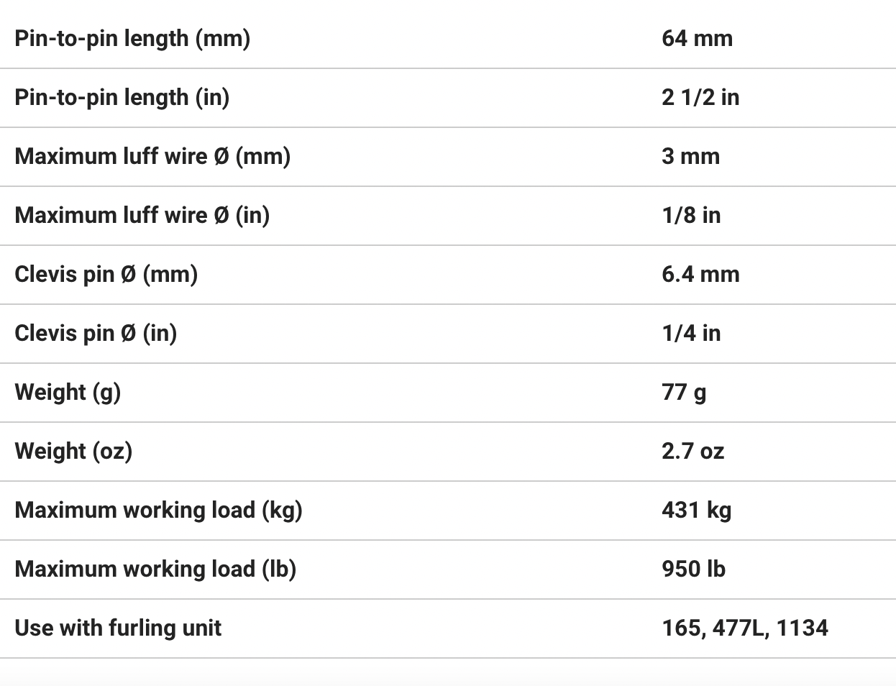Image resolution: width=896 pixels, height=686 pixels.
Task: Click the "Clevis pin Ø (in)" label
Action: 96,333
